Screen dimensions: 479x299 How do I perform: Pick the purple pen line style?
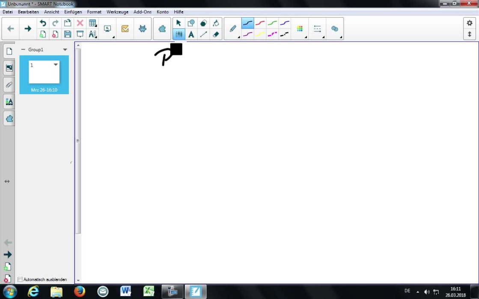(x=248, y=34)
